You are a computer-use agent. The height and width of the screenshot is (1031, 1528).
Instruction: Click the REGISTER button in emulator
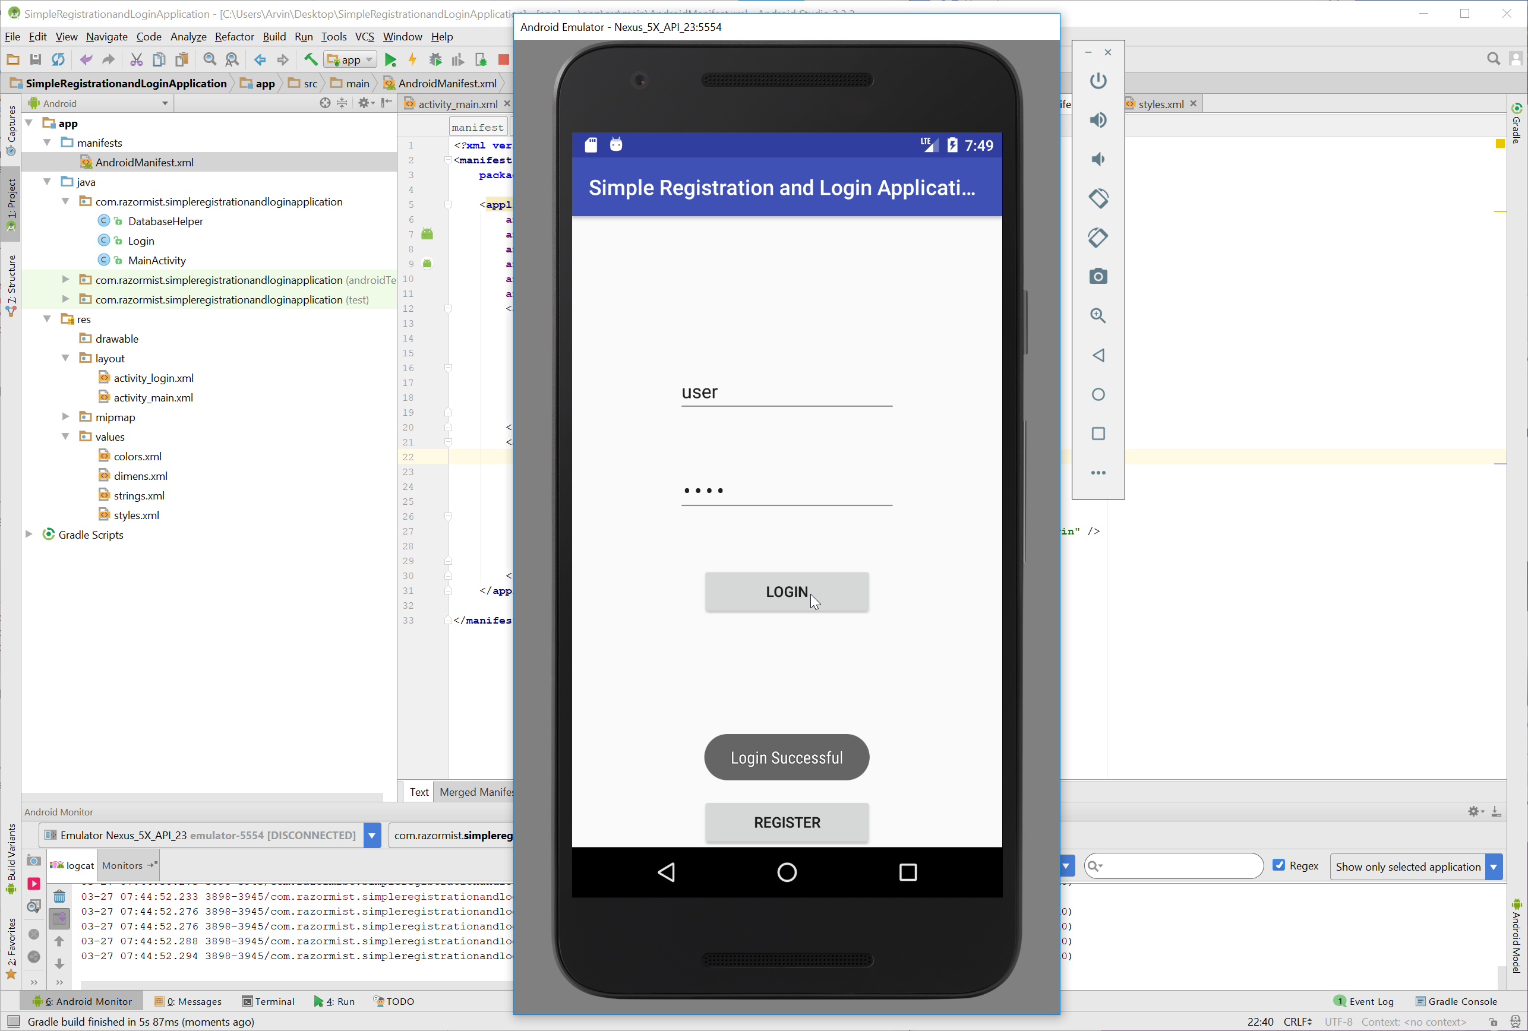point(787,821)
